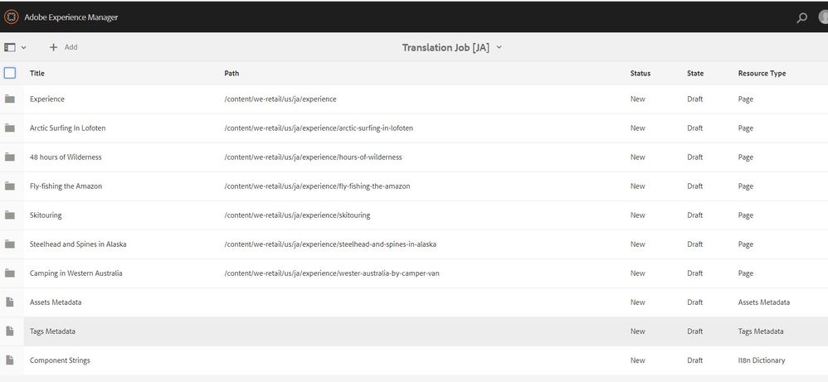Click the document icon beside Component Strings
828x382 pixels.
(x=10, y=360)
